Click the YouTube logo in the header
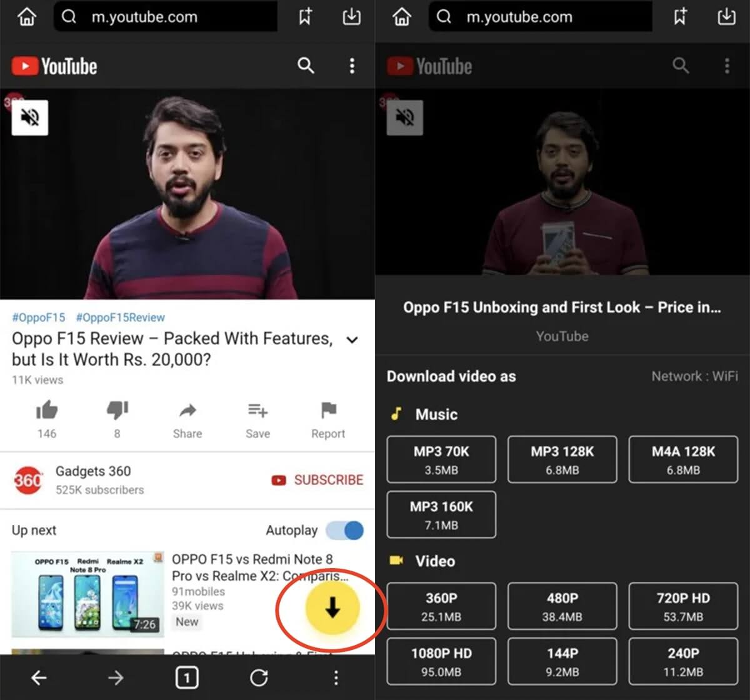This screenshot has width=750, height=700. 54,66
